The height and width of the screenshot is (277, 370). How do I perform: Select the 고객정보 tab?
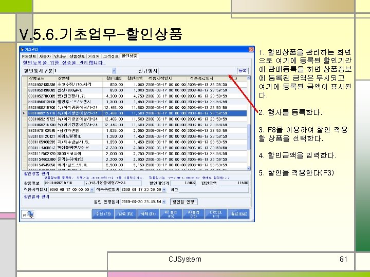click(110, 56)
